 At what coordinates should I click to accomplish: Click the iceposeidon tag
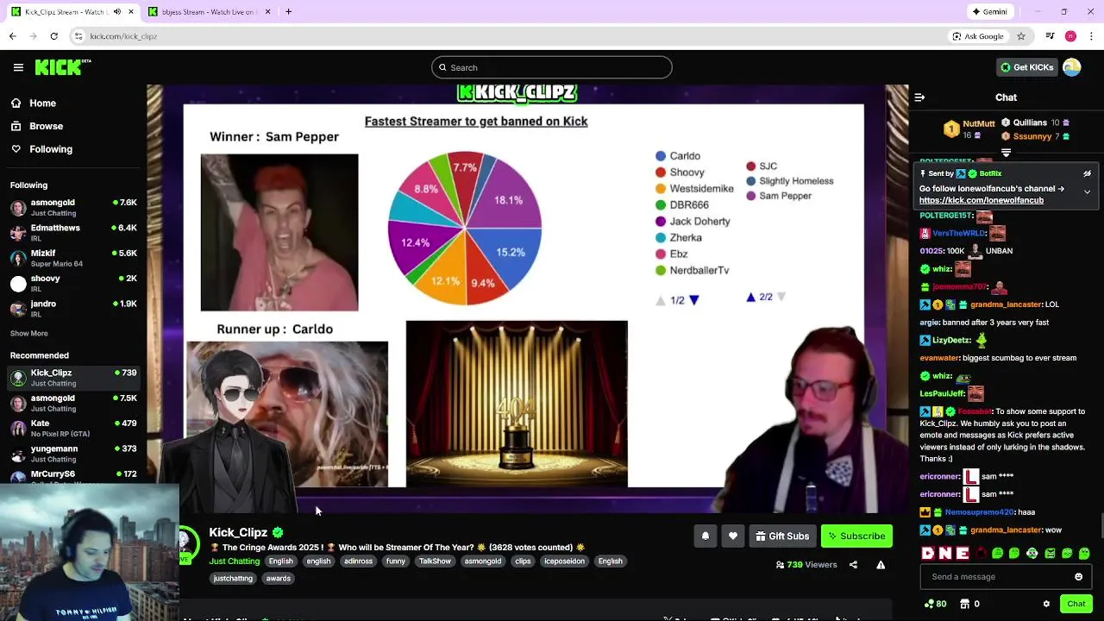(x=564, y=561)
